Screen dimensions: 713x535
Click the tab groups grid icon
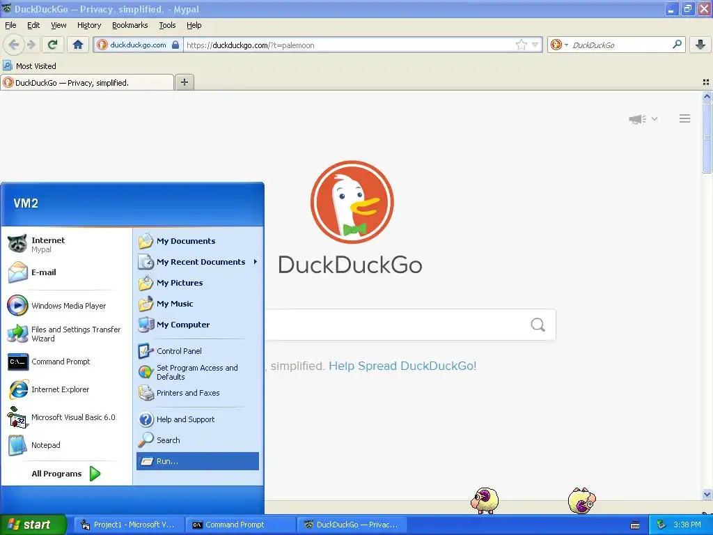point(706,82)
